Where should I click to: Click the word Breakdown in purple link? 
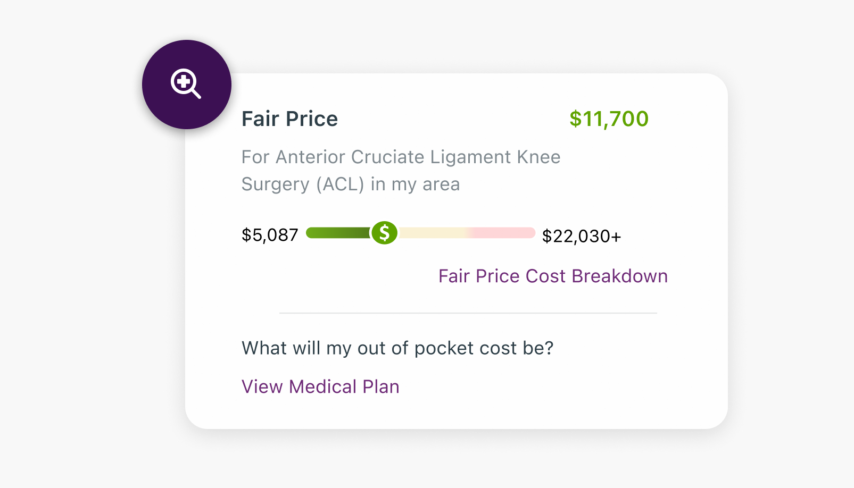pyautogui.click(x=619, y=276)
